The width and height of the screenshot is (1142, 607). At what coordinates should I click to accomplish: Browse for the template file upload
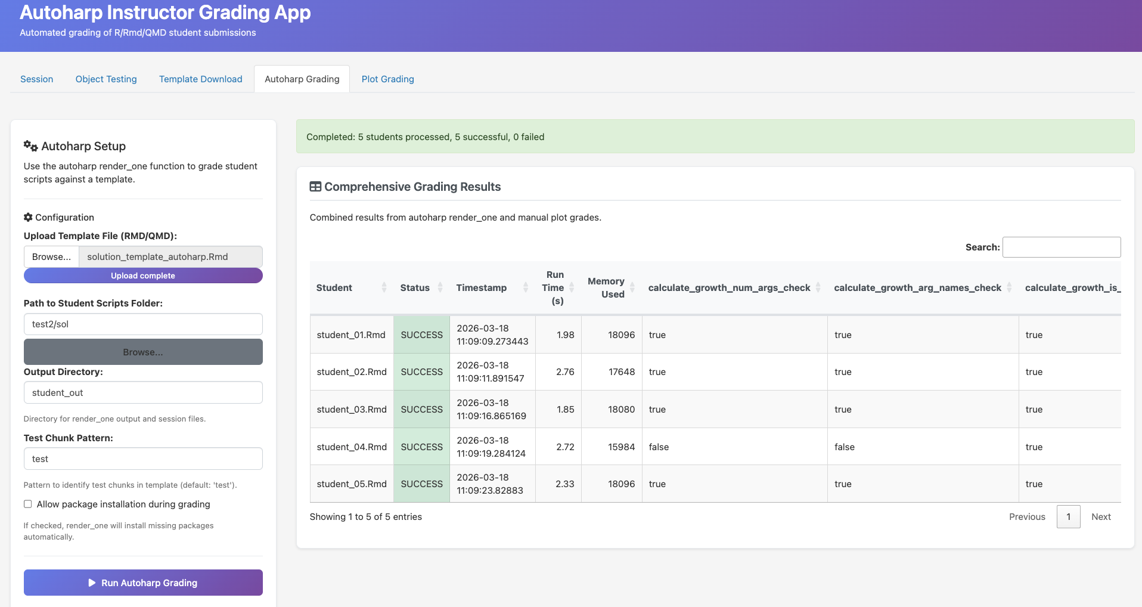(x=51, y=257)
